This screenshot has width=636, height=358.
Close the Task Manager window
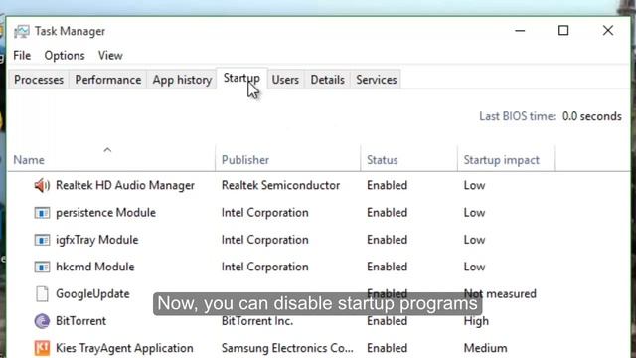[x=608, y=31]
